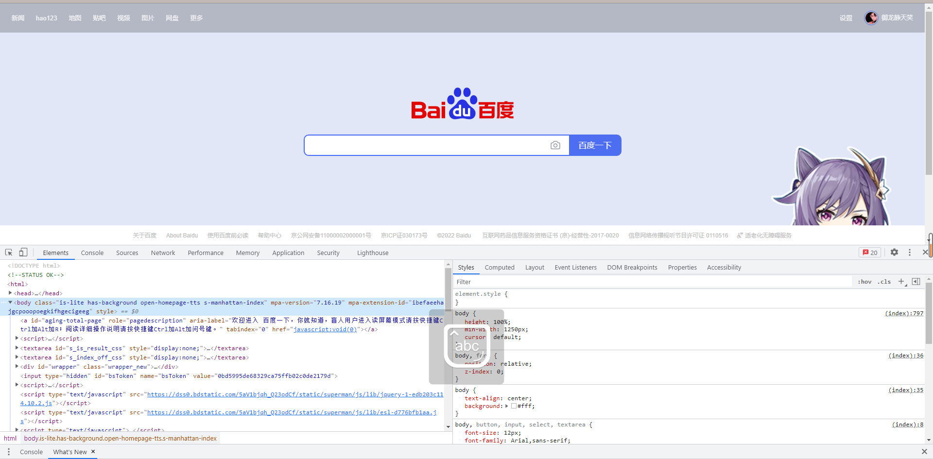Select the drawer Console tab

[x=31, y=452]
